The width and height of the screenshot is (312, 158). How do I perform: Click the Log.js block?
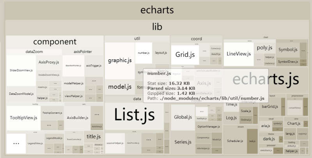[x=231, y=118]
